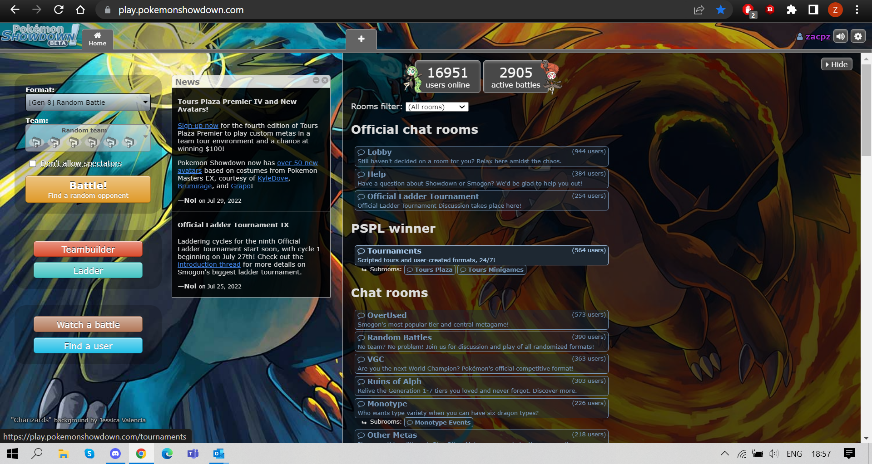Open Microsoft Edge from taskbar
The height and width of the screenshot is (464, 872).
click(x=167, y=454)
